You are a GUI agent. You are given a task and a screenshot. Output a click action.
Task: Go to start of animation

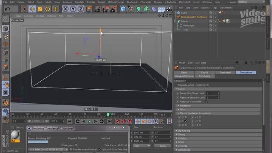[70, 121]
